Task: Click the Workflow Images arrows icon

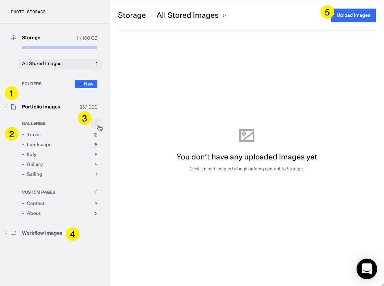Action: pos(14,233)
